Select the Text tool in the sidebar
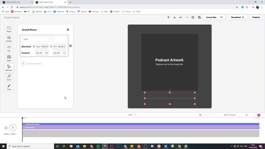 pyautogui.click(x=9, y=48)
